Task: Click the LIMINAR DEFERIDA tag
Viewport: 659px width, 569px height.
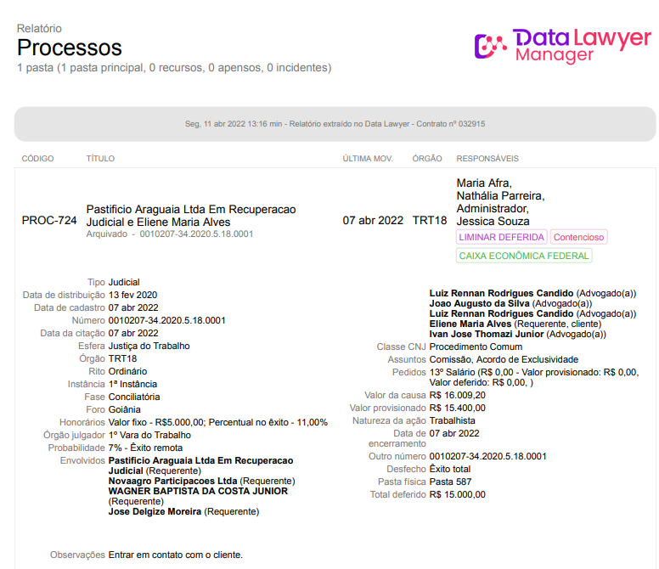Action: pyautogui.click(x=501, y=237)
